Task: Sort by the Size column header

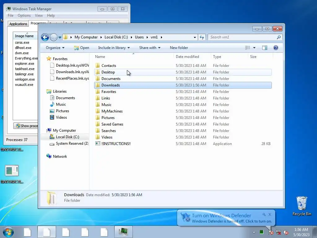Action: [x=260, y=57]
